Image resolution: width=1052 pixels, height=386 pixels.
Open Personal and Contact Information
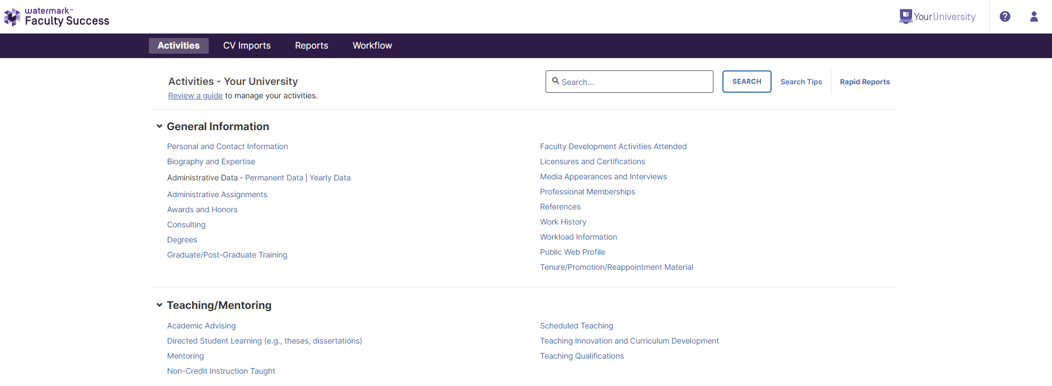coord(228,146)
